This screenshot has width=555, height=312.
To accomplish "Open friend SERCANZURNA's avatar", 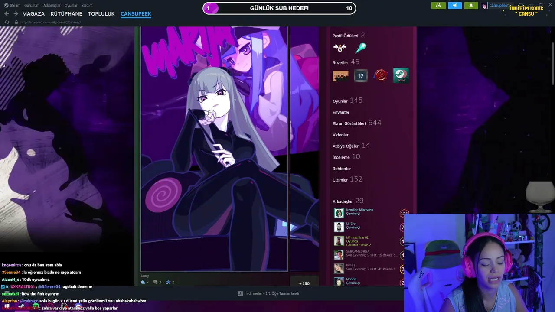I will point(339,255).
